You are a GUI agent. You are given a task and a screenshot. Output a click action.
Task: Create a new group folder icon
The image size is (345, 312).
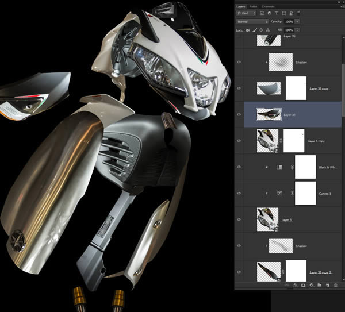pyautogui.click(x=320, y=285)
